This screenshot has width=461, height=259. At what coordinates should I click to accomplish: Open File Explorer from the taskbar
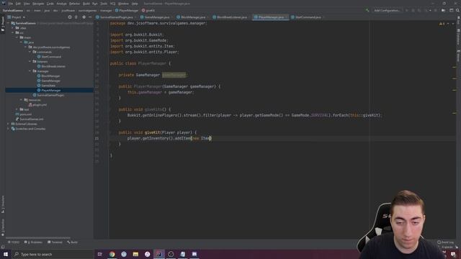pyautogui.click(x=135, y=254)
